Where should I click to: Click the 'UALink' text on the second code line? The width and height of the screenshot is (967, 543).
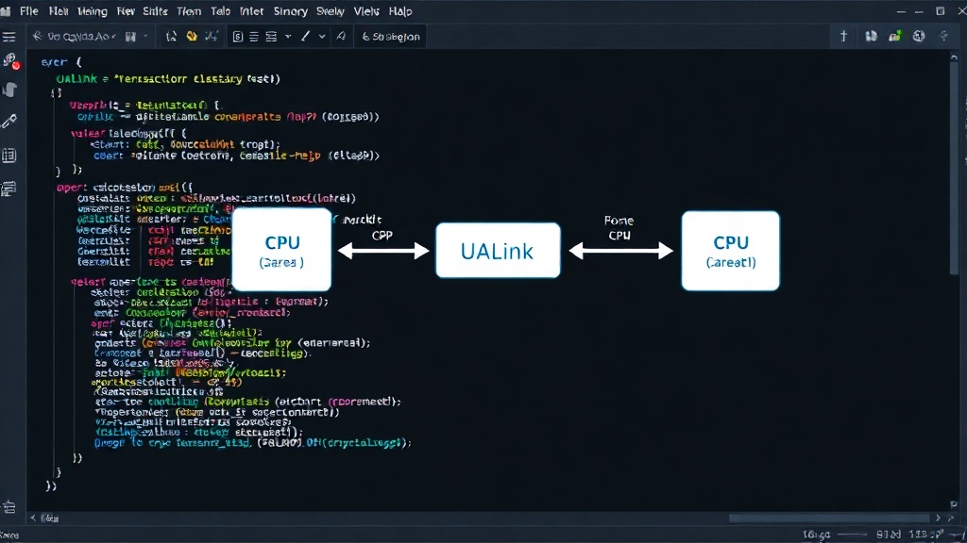point(76,79)
